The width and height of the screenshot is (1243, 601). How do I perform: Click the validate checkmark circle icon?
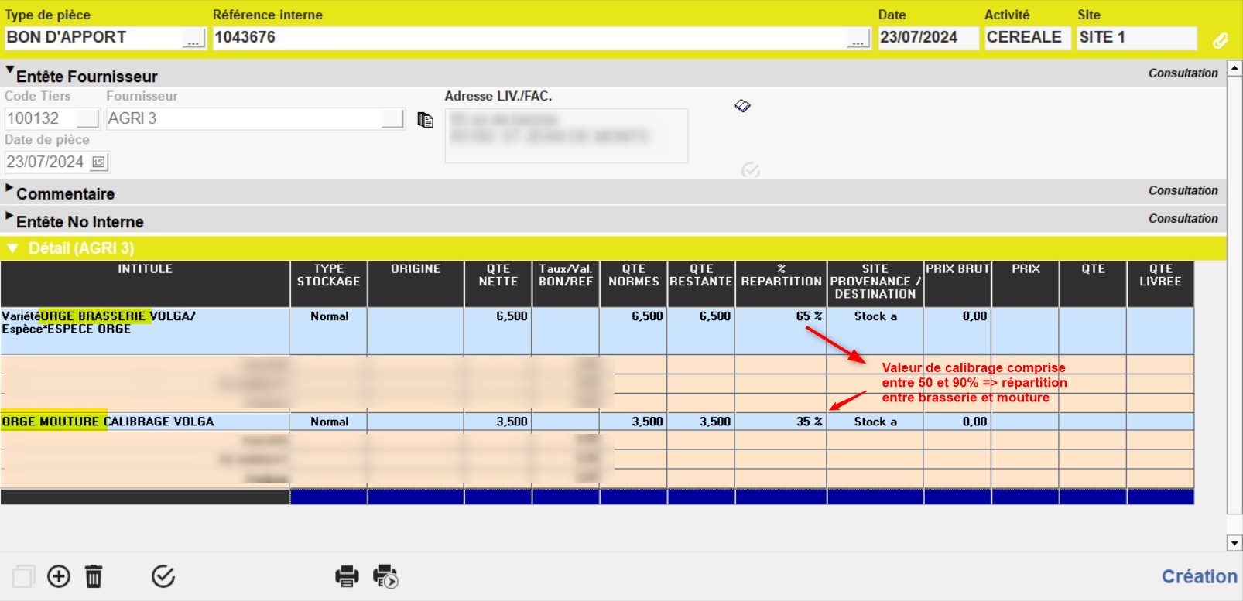click(163, 576)
